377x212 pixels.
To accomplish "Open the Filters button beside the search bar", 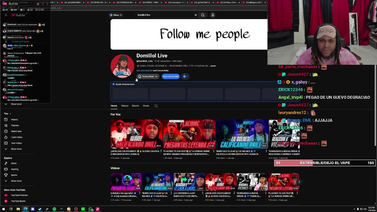I will pyautogui.click(x=116, y=15).
